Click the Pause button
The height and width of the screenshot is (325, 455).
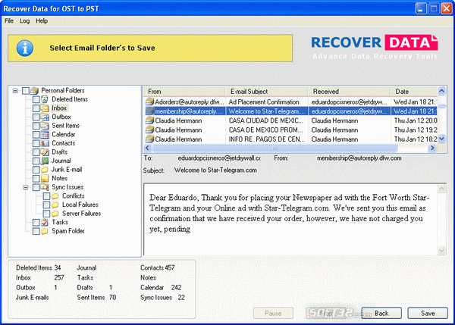[x=273, y=313]
